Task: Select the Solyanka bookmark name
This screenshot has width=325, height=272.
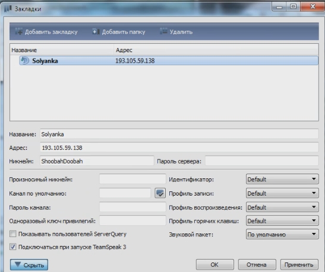Action: [45, 61]
